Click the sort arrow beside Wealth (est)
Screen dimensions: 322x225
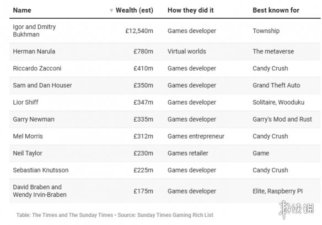111,10
